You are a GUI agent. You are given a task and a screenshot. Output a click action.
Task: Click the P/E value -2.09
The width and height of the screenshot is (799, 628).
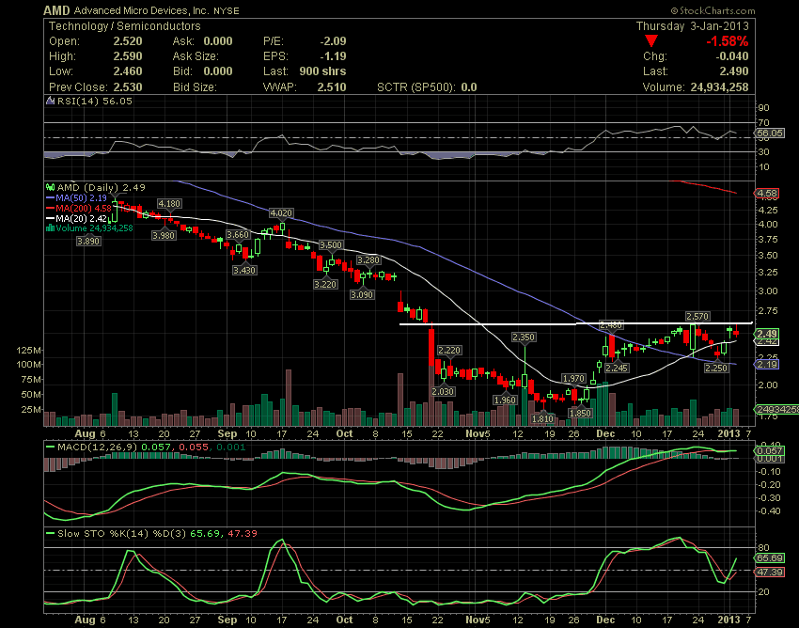(334, 41)
